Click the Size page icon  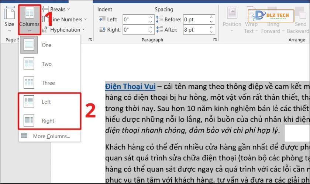(9, 13)
